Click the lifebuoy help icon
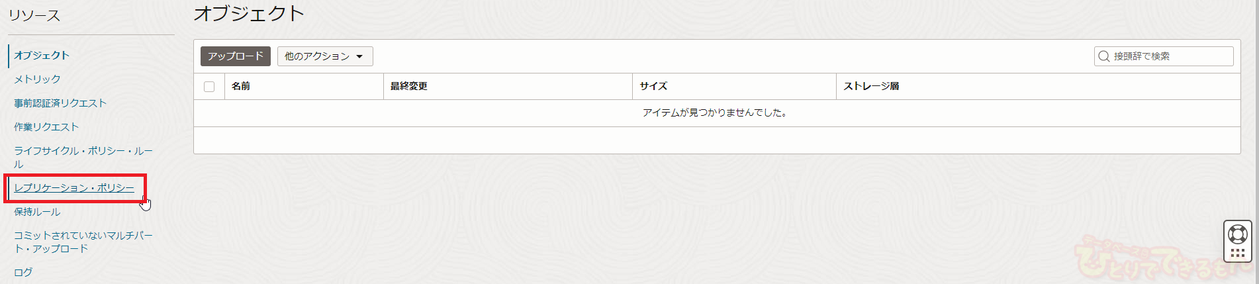This screenshot has width=1259, height=284. pos(1237,234)
